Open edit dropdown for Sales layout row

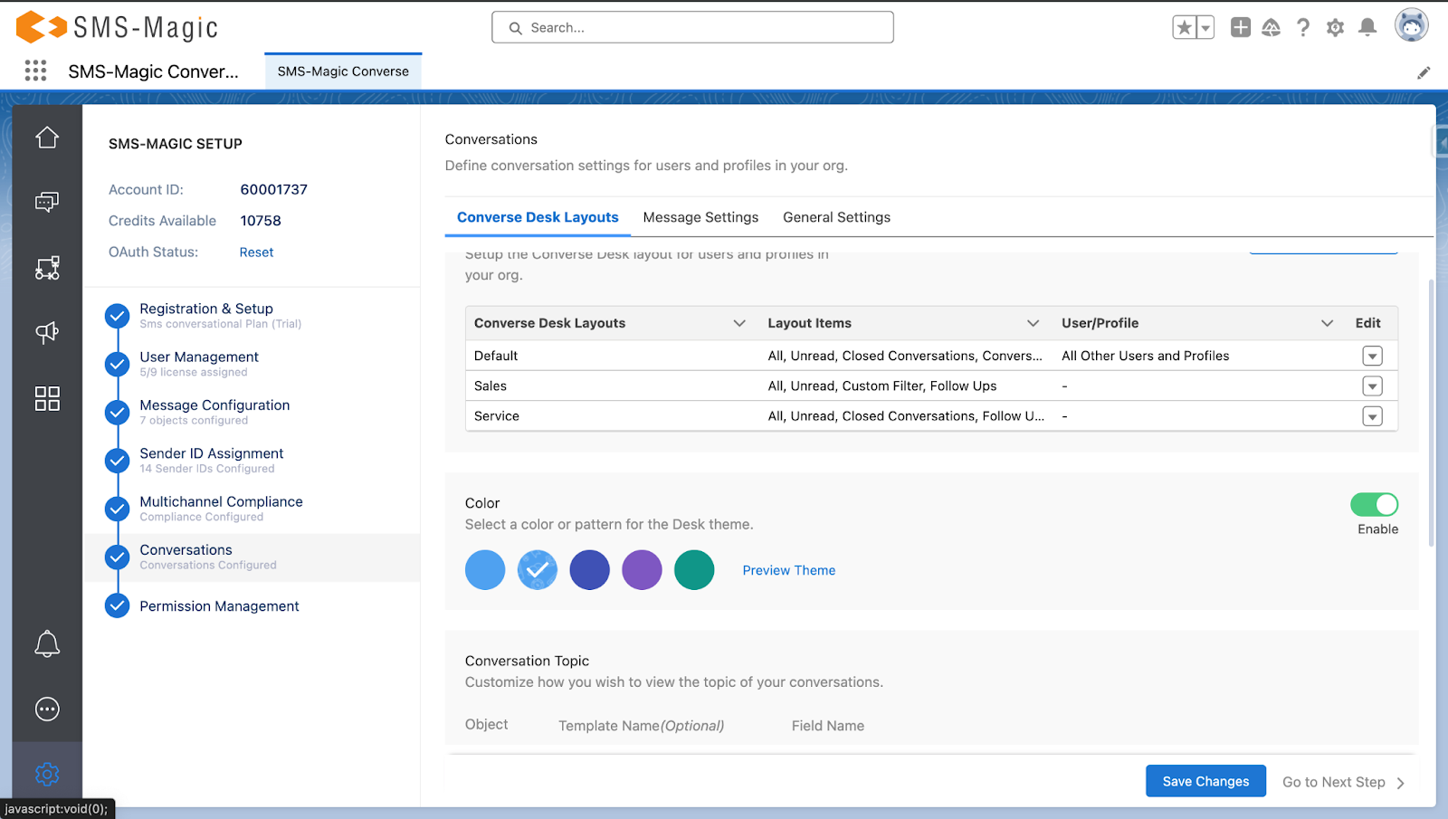click(1372, 386)
